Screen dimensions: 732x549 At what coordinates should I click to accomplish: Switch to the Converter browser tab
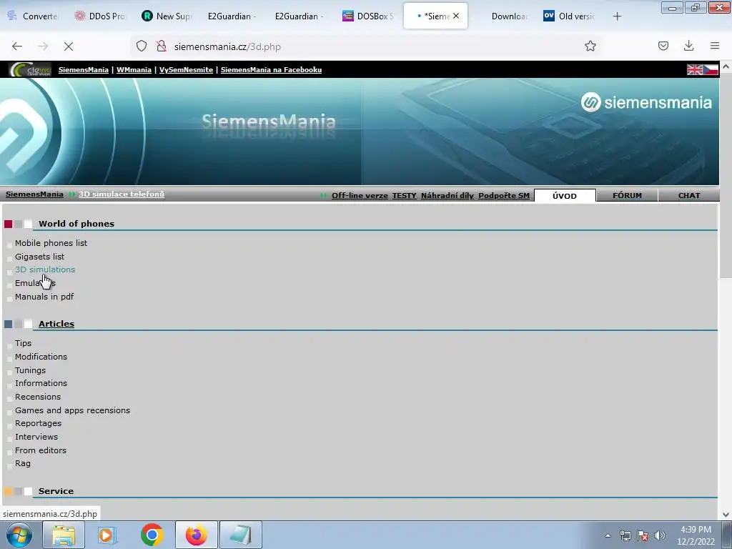click(x=33, y=16)
